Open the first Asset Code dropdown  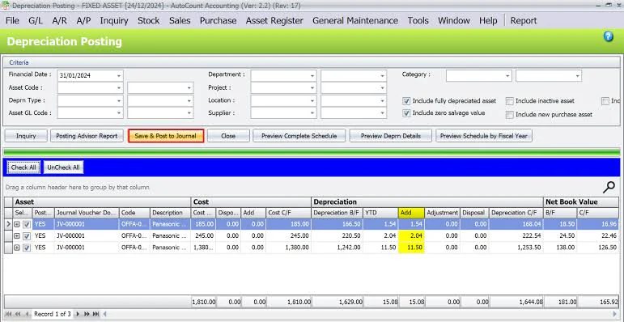coord(119,88)
